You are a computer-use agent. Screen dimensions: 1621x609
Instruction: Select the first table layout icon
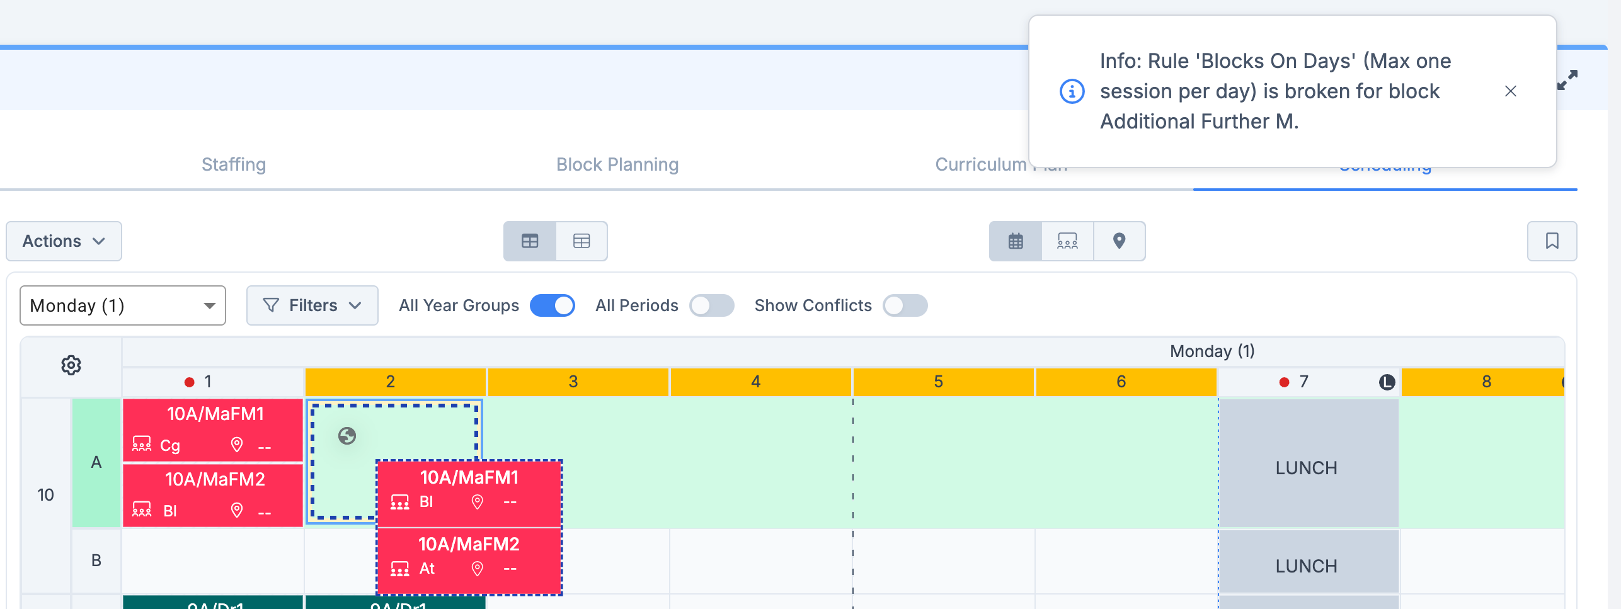click(530, 241)
